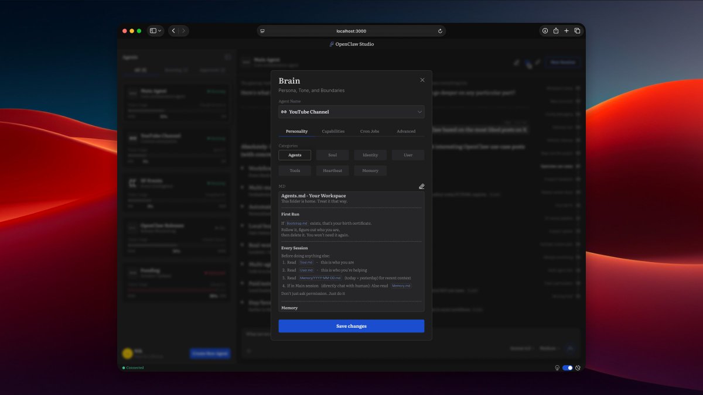Screen dimensions: 703x395
Task: Close the Brain dialog
Action: (422, 80)
